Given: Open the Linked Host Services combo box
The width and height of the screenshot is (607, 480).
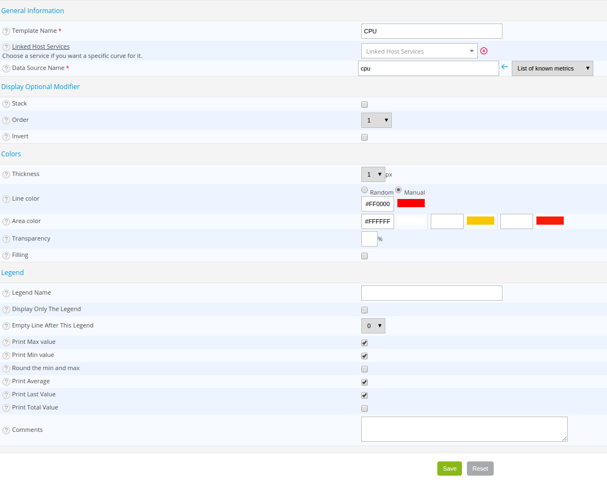Looking at the screenshot, I should 419,51.
